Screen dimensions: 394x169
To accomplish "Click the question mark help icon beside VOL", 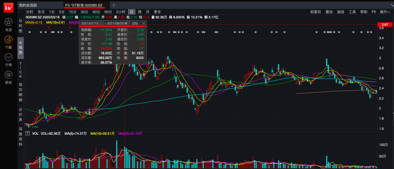I will pyautogui.click(x=28, y=134).
